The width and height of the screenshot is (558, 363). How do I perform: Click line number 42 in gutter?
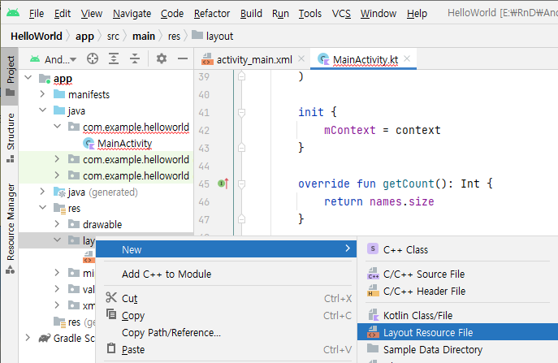[x=204, y=130]
